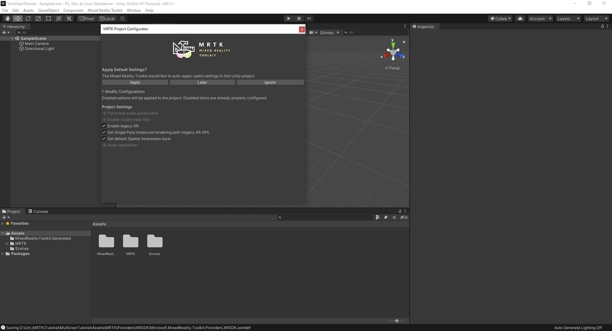This screenshot has width=612, height=331.
Task: Click the Play button
Action: click(288, 18)
